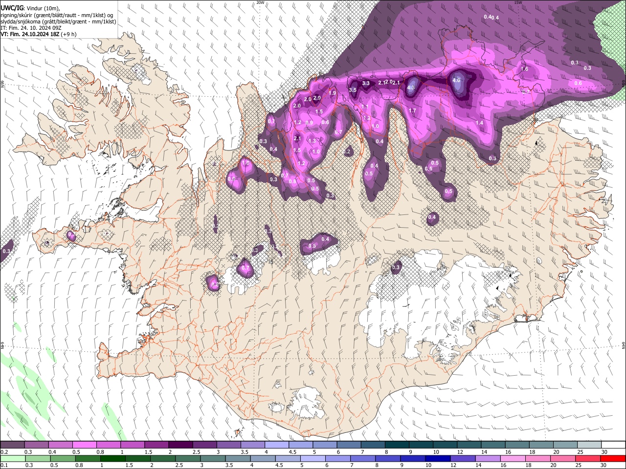Click the 64N latitude label on right edge

click(624, 345)
